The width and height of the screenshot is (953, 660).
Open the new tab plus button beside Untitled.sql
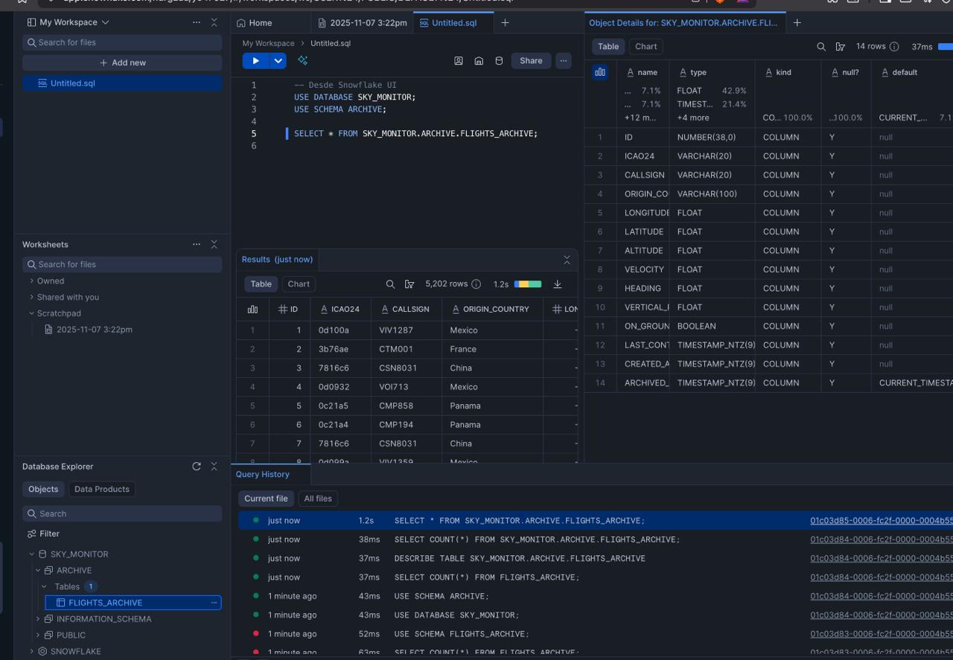point(505,23)
